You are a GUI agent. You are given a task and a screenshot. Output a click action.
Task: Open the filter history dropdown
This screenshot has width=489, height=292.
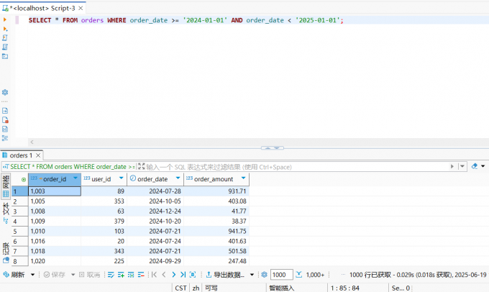click(x=462, y=167)
